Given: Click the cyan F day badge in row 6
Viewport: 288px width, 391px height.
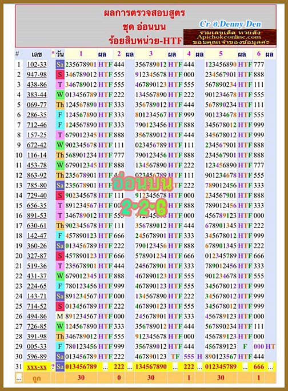Looking at the screenshot, I should (x=60, y=115).
